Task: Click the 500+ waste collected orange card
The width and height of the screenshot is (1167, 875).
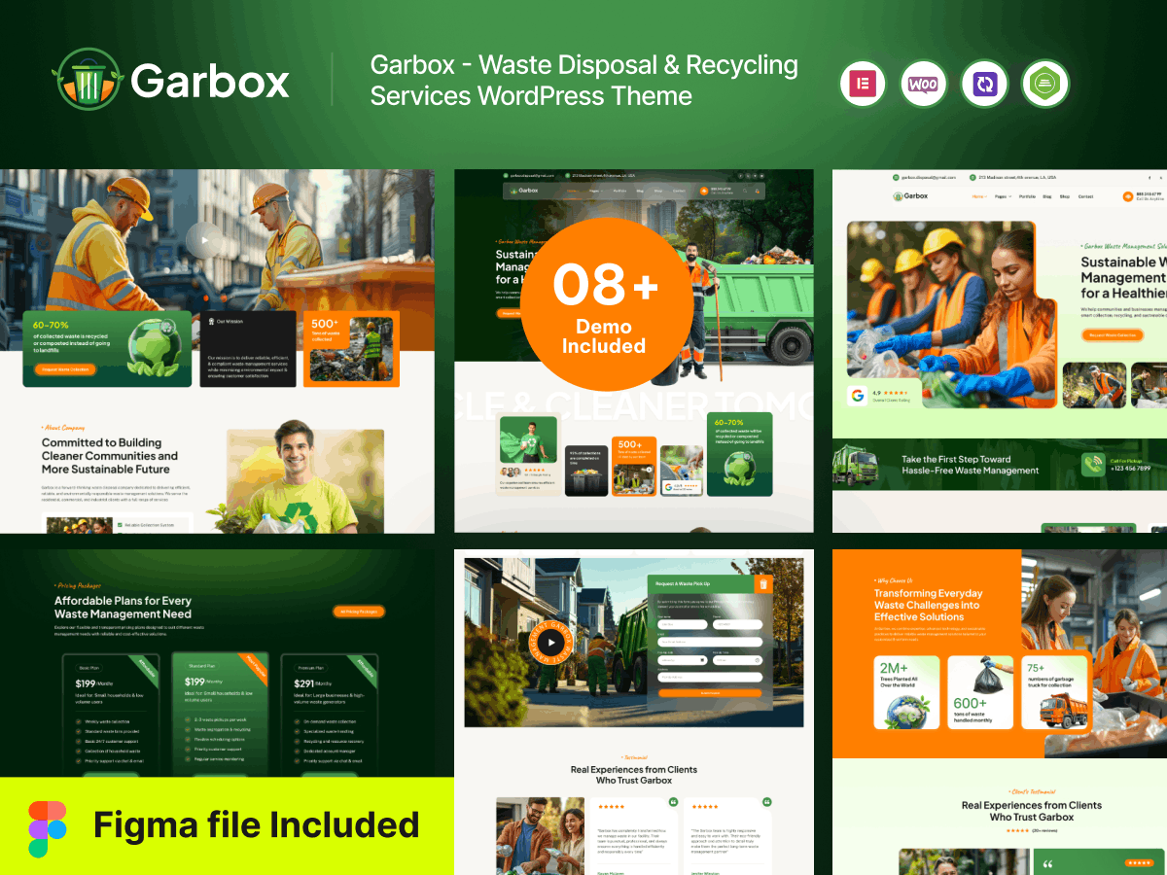Action: tap(351, 349)
